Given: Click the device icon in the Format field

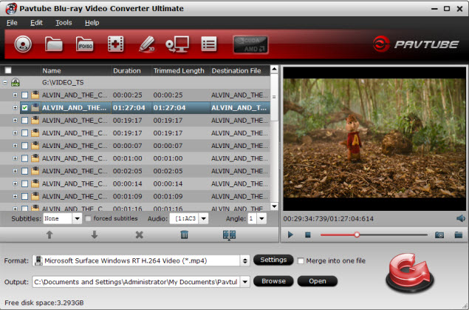Looking at the screenshot, I should [38, 260].
